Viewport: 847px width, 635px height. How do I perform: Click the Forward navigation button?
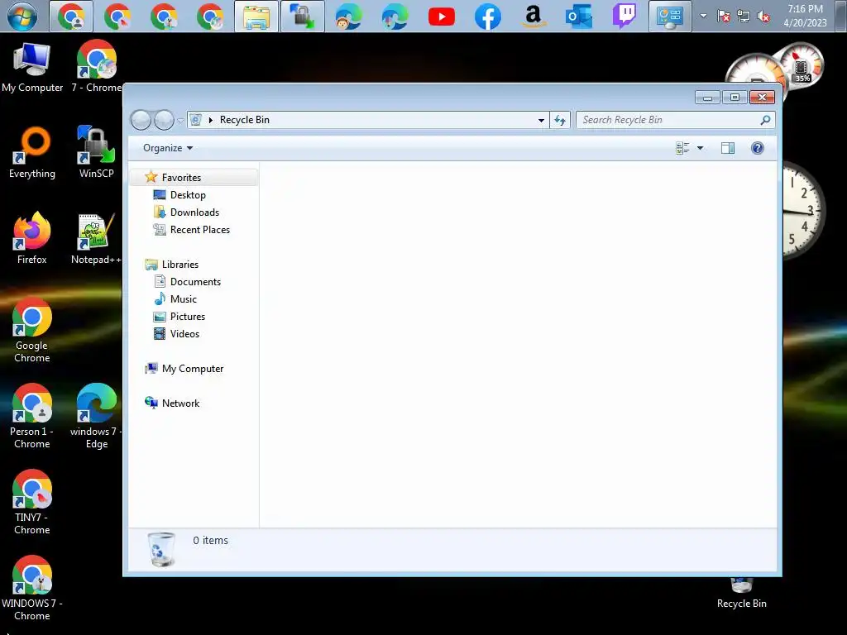point(164,120)
